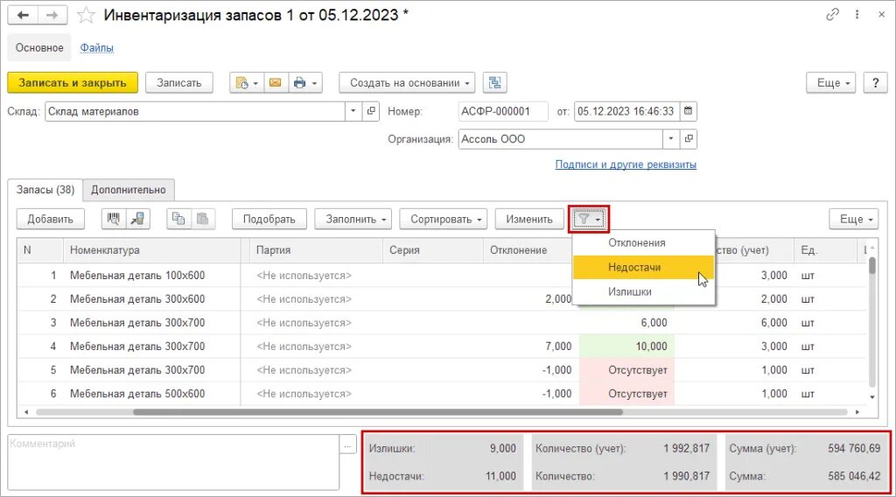Screen dimensions: 896x497
Task: Click the Серия column header
Action: (432, 250)
